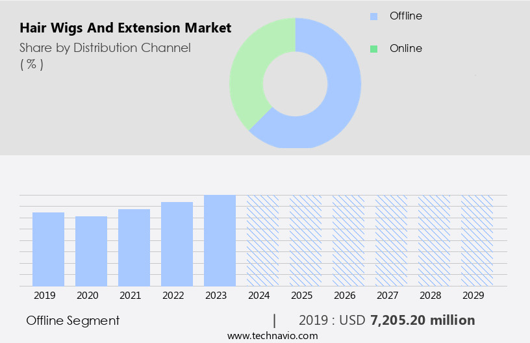Select the solid 2019 bar
Screen dimensions: 530x343
pos(48,249)
